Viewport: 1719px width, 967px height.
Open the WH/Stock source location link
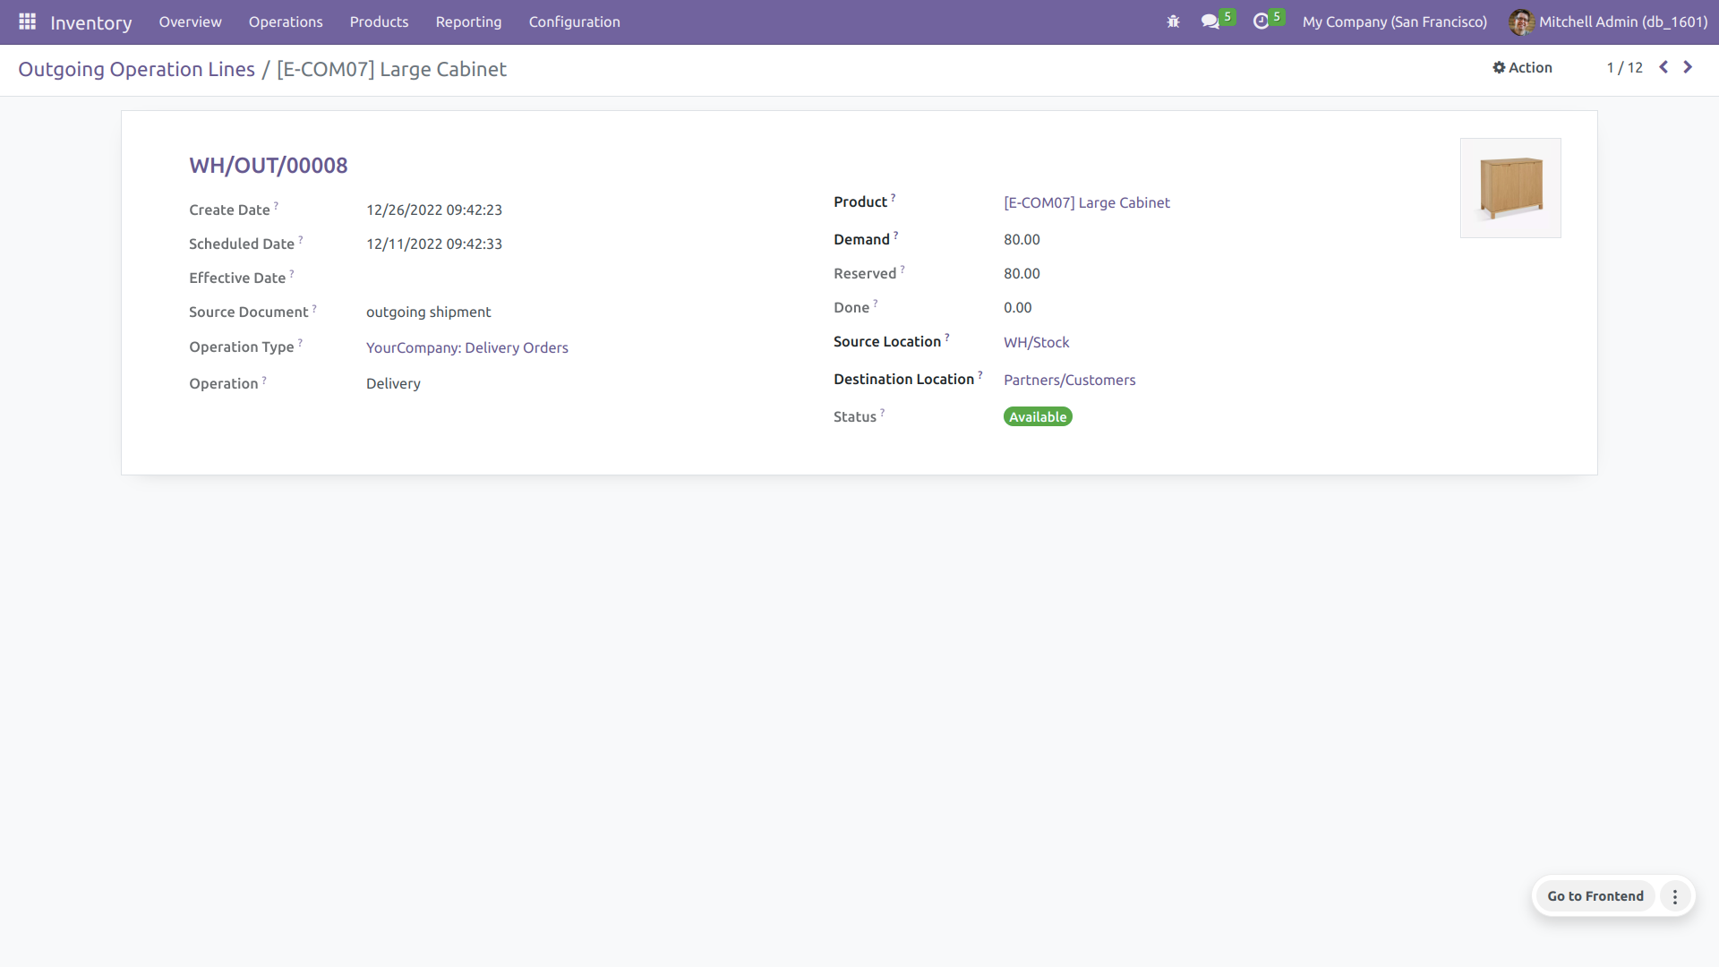coord(1036,342)
